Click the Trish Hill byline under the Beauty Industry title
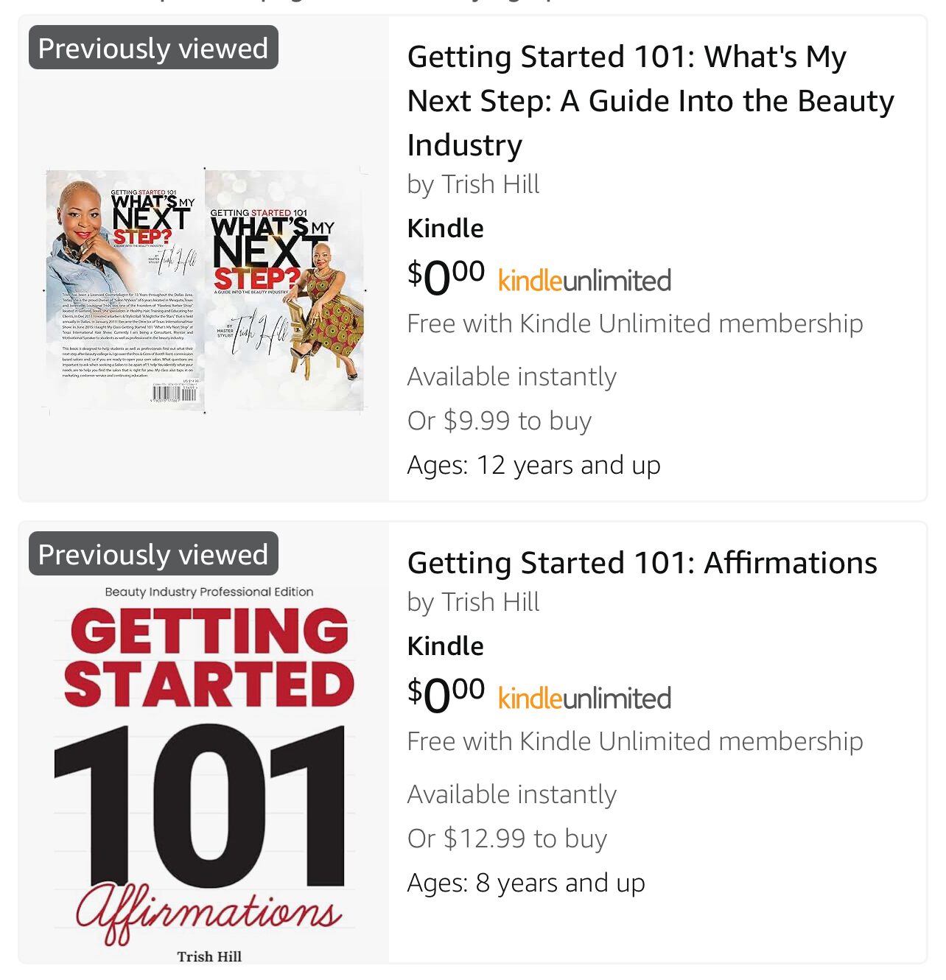This screenshot has height=980, width=946. click(473, 184)
